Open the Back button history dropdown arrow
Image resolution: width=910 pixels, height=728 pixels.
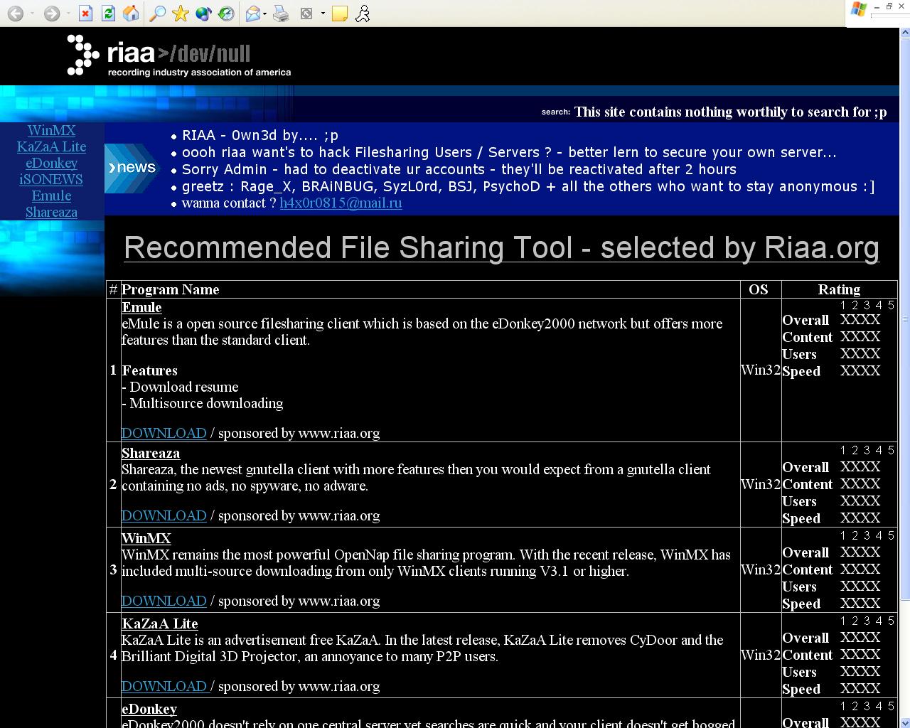point(32,14)
